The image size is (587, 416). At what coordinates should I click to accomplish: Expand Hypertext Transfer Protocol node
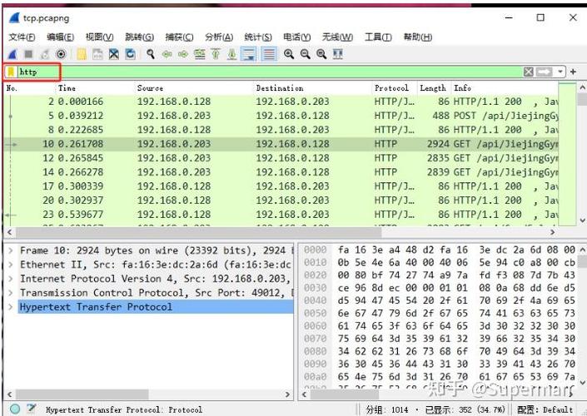[11, 307]
